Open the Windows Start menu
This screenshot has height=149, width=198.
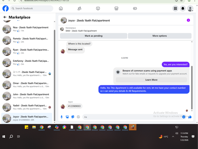pos(4,136)
